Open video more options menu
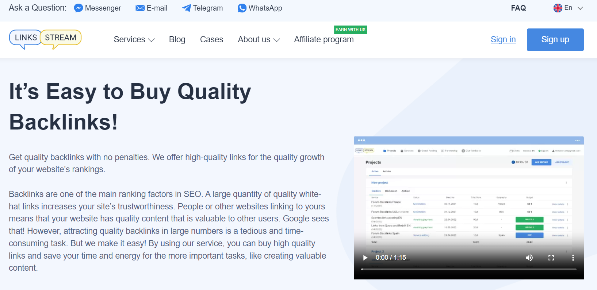The width and height of the screenshot is (597, 290). point(573,258)
